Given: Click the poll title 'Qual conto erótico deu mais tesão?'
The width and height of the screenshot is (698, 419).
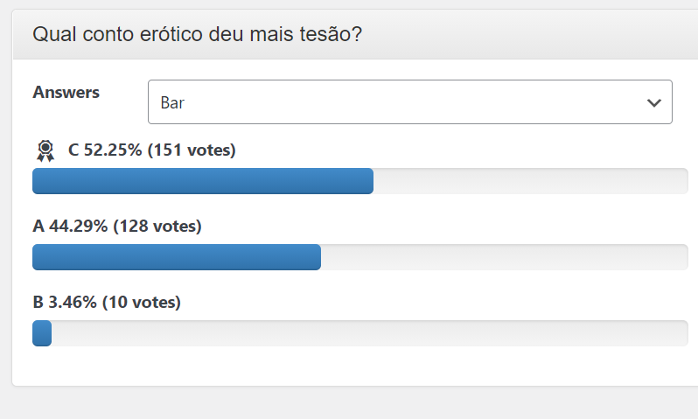Looking at the screenshot, I should pos(197,34).
